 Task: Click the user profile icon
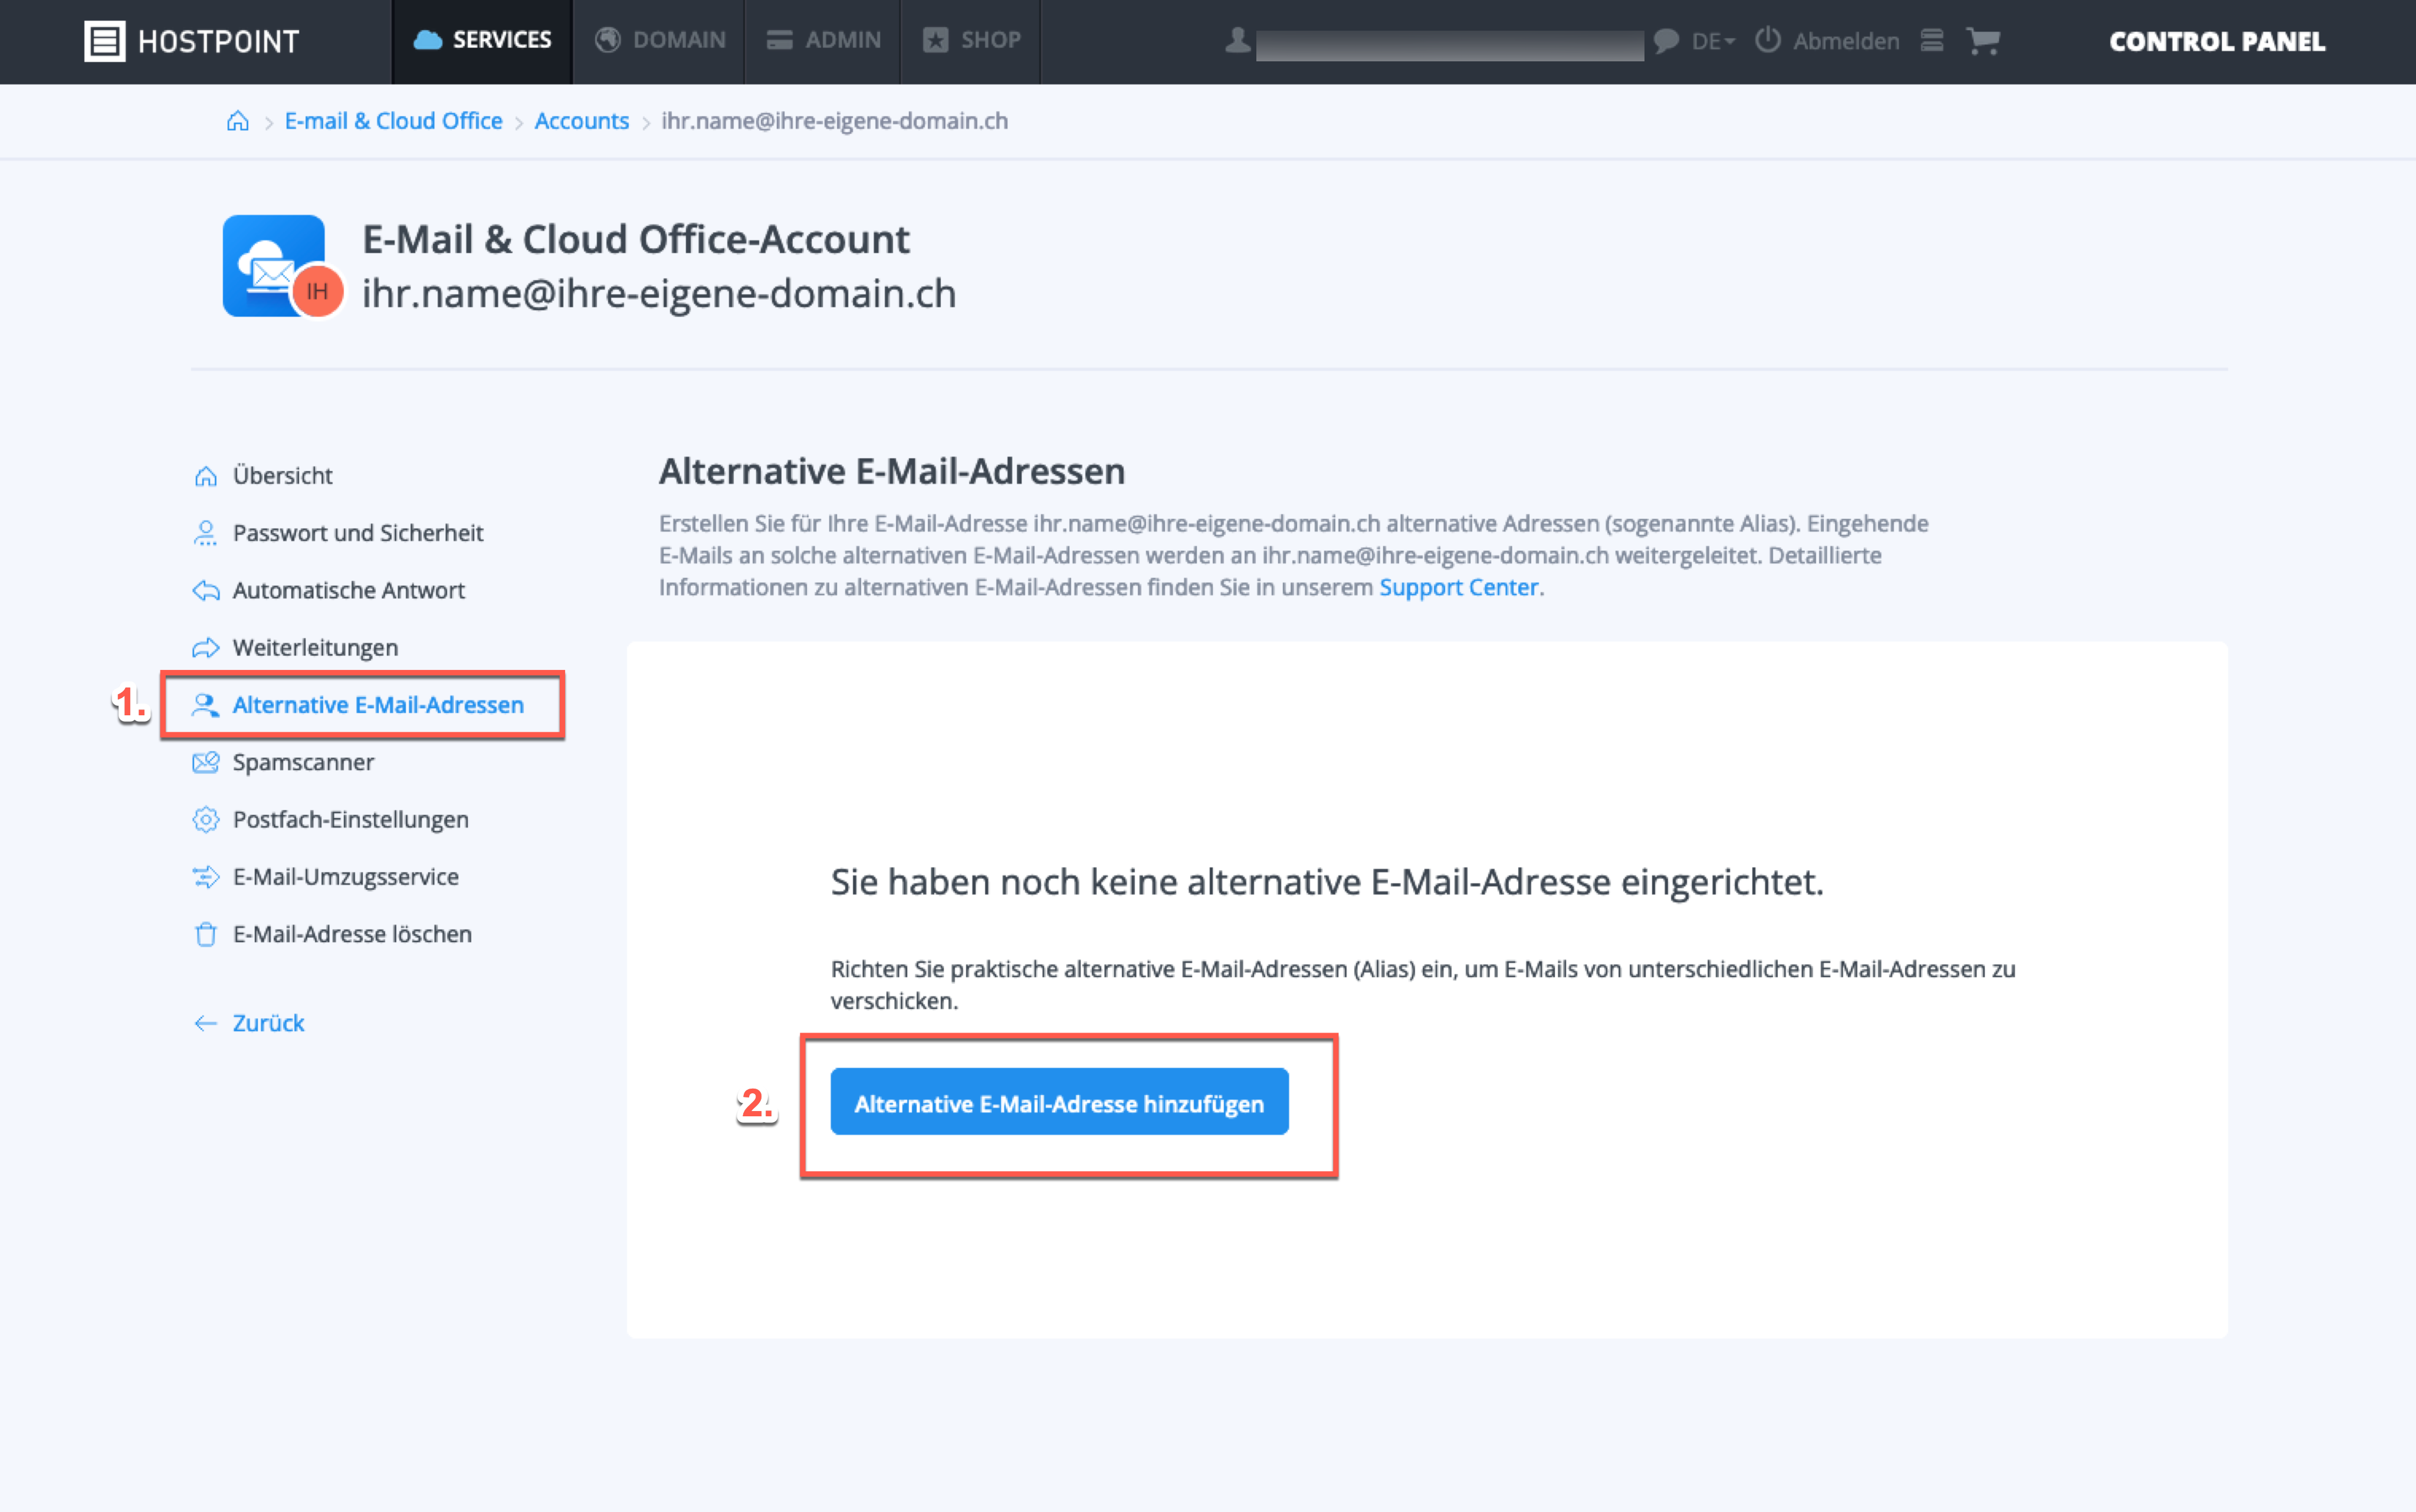coord(1238,41)
